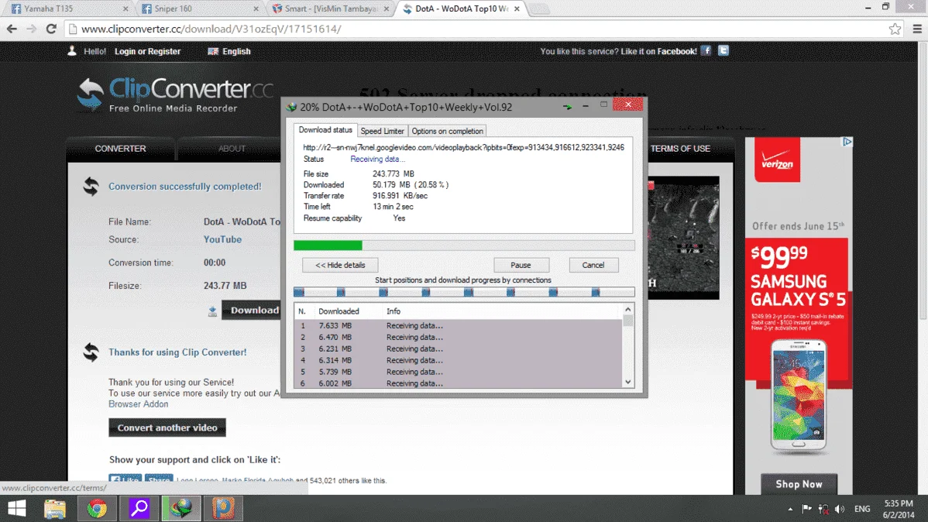
Task: Open the Options on completion tab
Action: tap(448, 132)
